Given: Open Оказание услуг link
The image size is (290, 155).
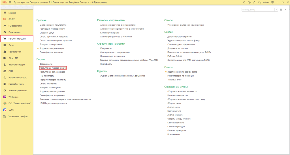Looking at the screenshot, I should pyautogui.click(x=47, y=33).
